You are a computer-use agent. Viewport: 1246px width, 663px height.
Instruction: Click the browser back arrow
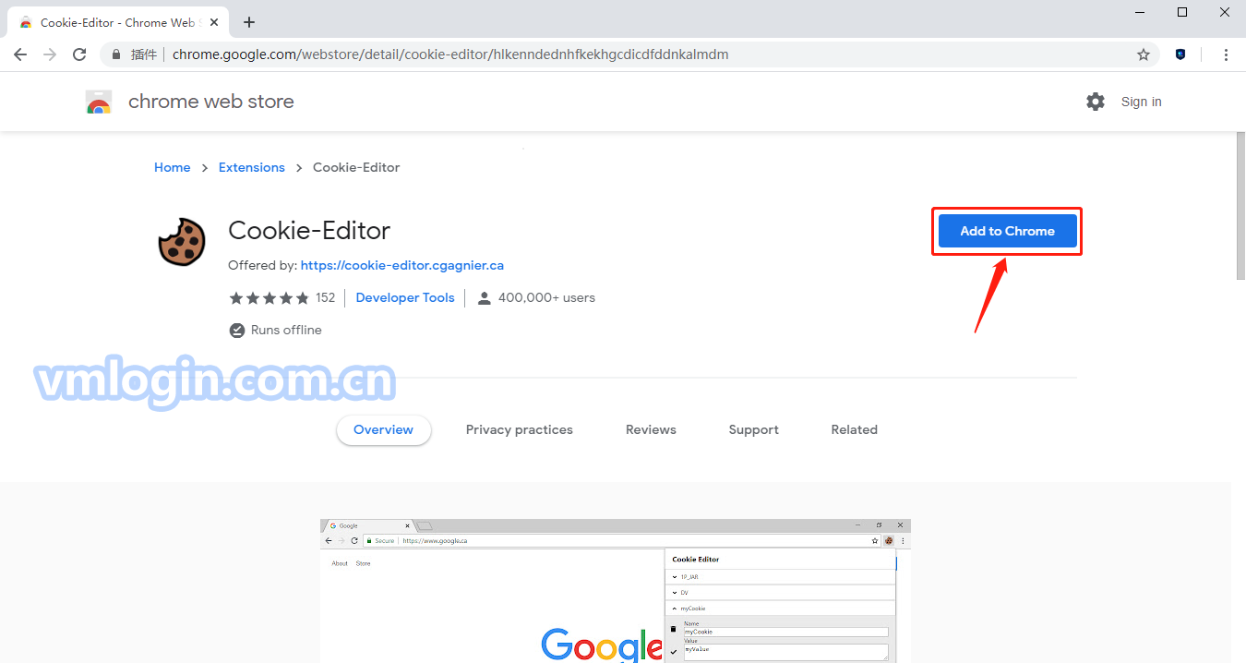(x=20, y=54)
